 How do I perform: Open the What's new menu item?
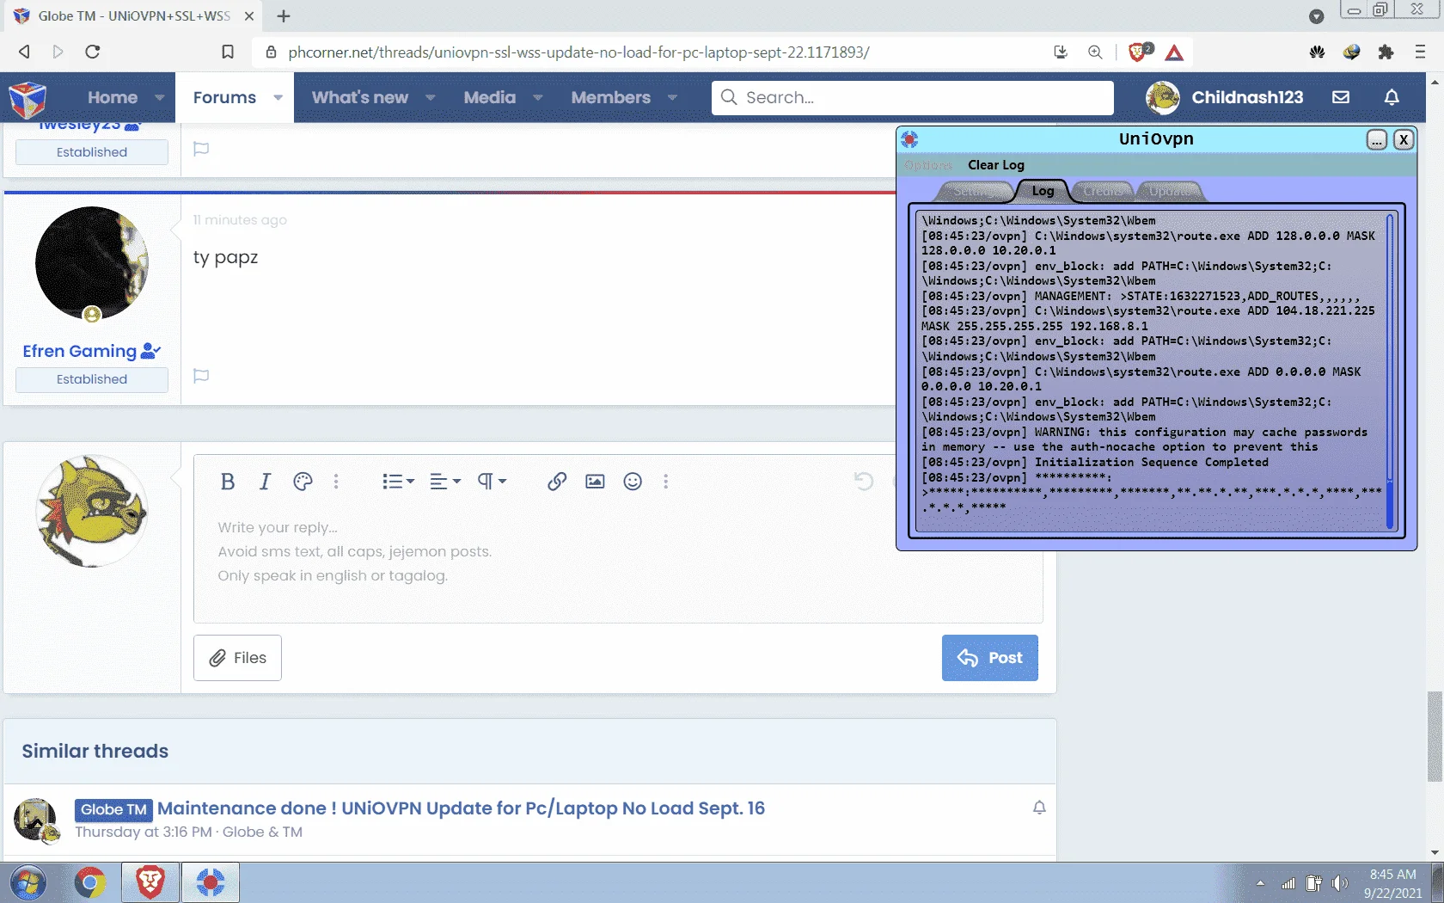click(x=359, y=97)
